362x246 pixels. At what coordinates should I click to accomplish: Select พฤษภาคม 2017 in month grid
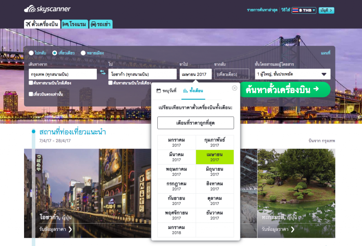click(176, 172)
